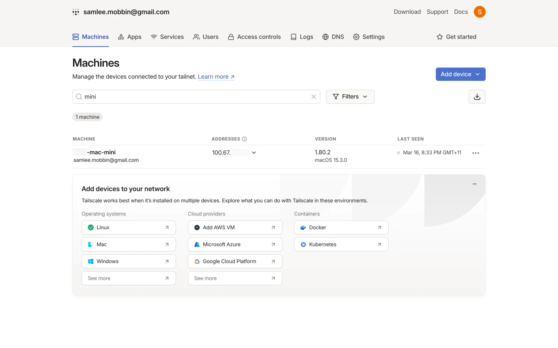The image size is (558, 348).
Task: Open the Settings tab
Action: coord(369,37)
